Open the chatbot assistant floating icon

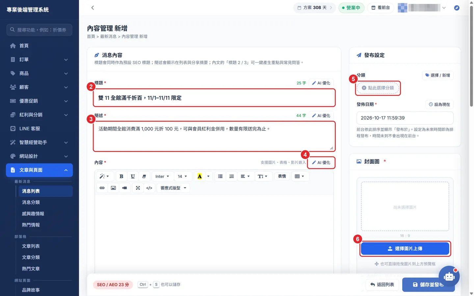click(x=449, y=276)
